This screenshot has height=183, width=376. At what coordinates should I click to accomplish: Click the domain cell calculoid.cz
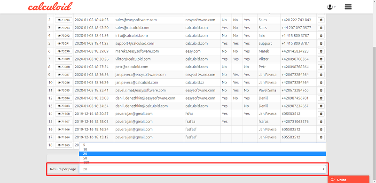[x=202, y=83]
